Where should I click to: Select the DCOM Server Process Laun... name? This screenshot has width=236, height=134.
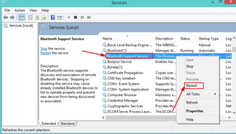[130, 111]
